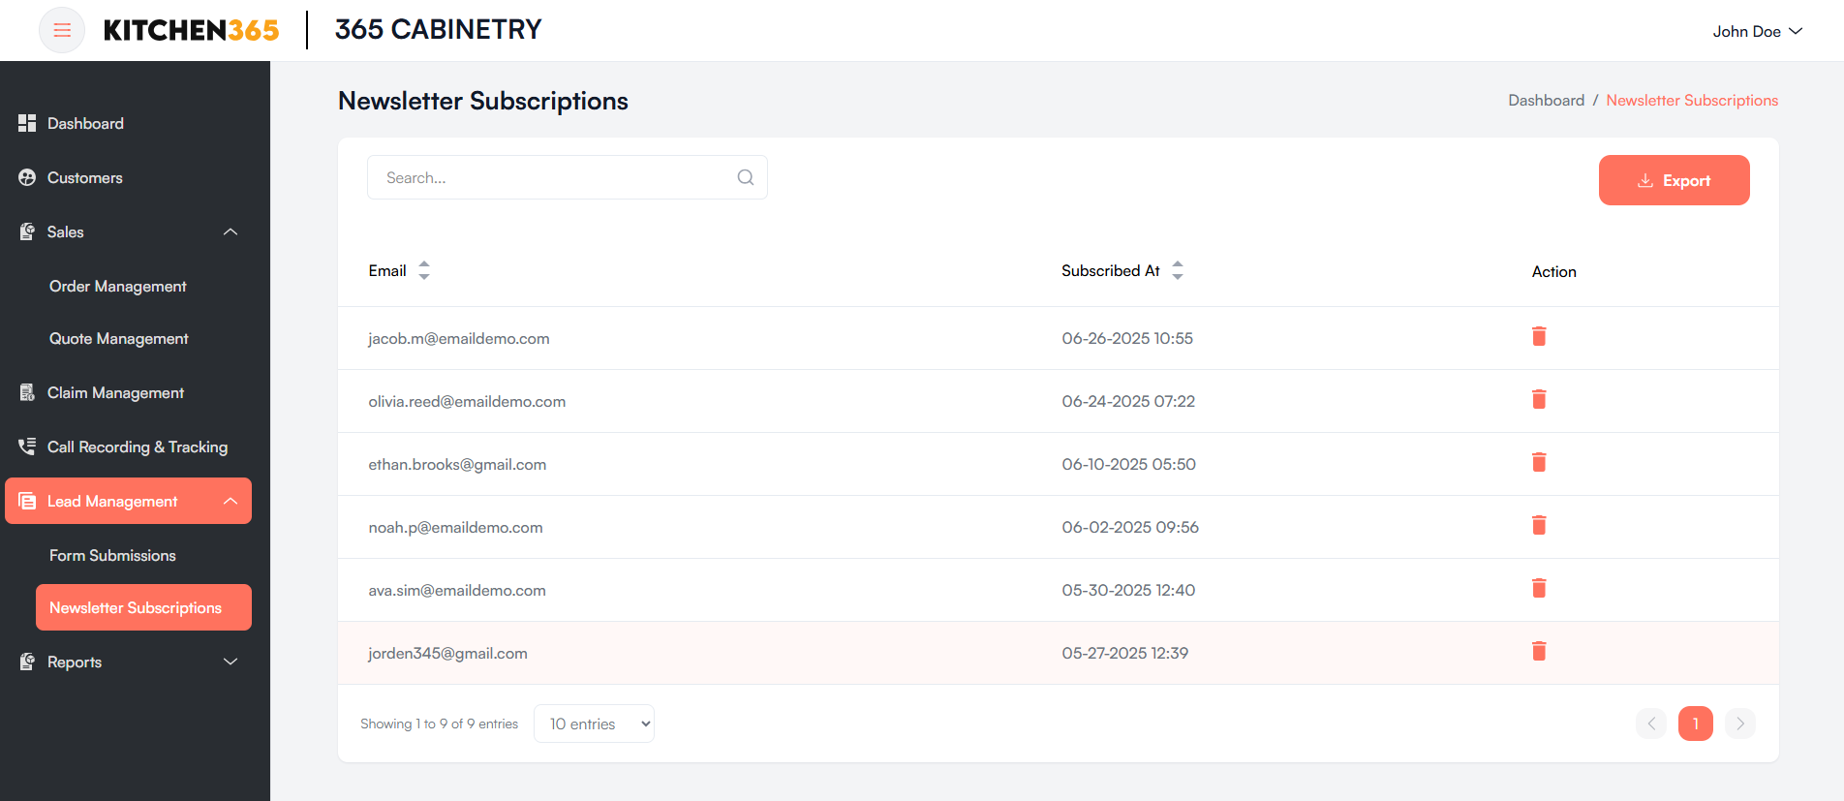Click the Claim Management icon
The image size is (1844, 801).
[x=27, y=392]
